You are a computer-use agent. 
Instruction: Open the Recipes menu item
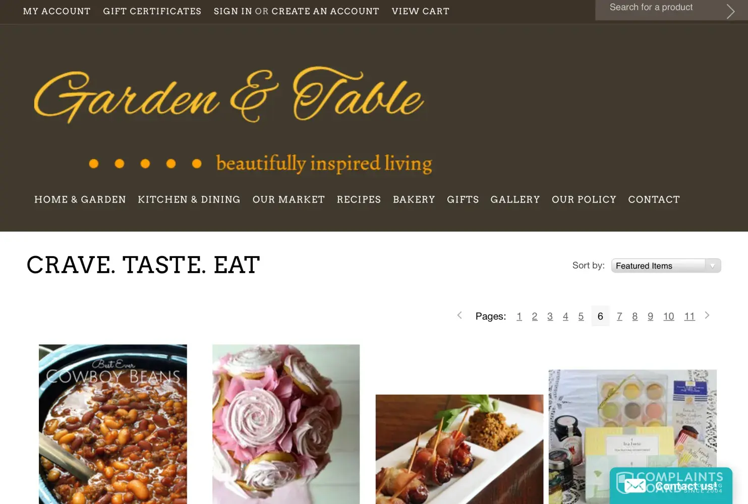click(359, 200)
